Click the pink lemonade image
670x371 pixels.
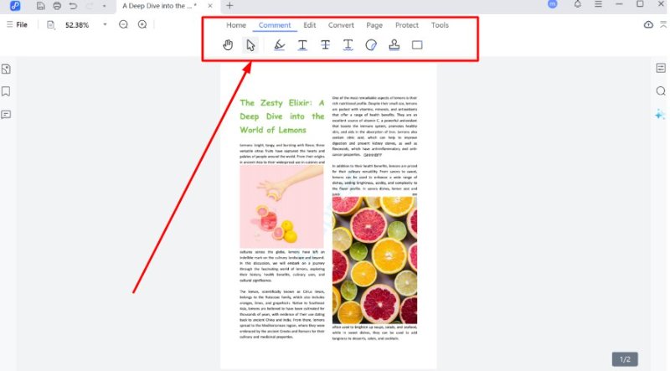[x=281, y=207]
